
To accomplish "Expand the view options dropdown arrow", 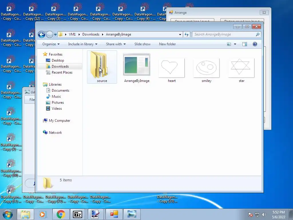I will pos(235,44).
